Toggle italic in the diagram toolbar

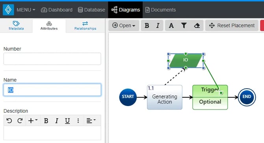(x=158, y=26)
